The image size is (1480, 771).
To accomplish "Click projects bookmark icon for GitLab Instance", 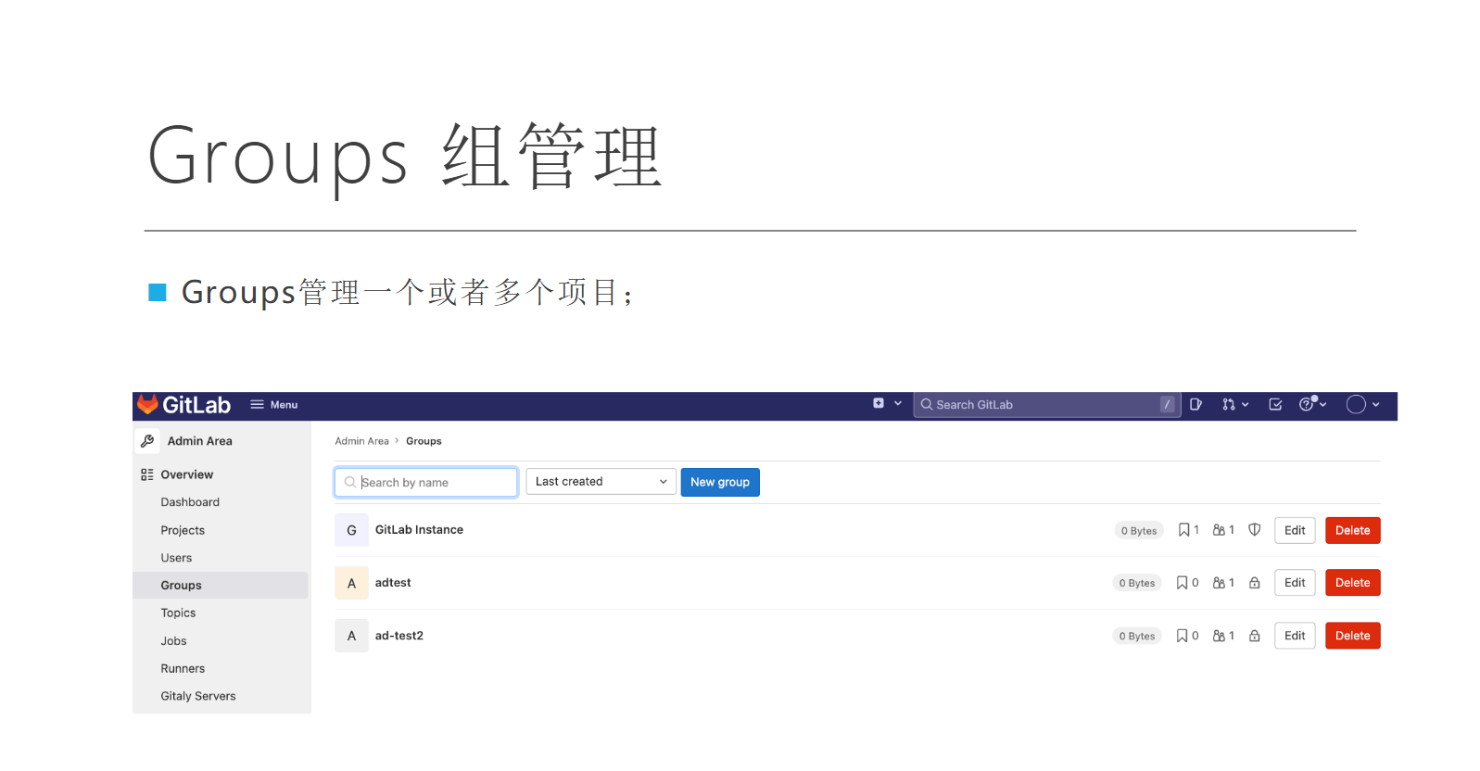I will click(1183, 530).
